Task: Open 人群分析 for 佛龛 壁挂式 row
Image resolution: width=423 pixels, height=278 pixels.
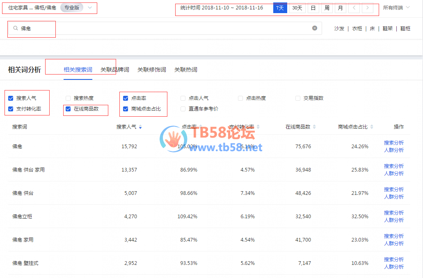Action: click(x=394, y=267)
